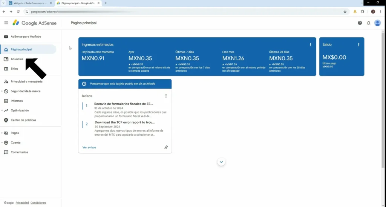Click the Pagos money icon
The width and height of the screenshot is (386, 207).
[6, 133]
